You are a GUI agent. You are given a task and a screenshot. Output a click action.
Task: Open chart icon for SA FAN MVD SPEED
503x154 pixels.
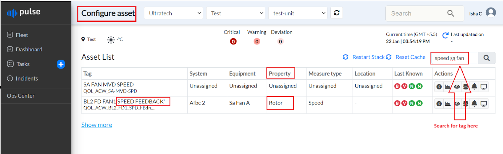coord(448,87)
